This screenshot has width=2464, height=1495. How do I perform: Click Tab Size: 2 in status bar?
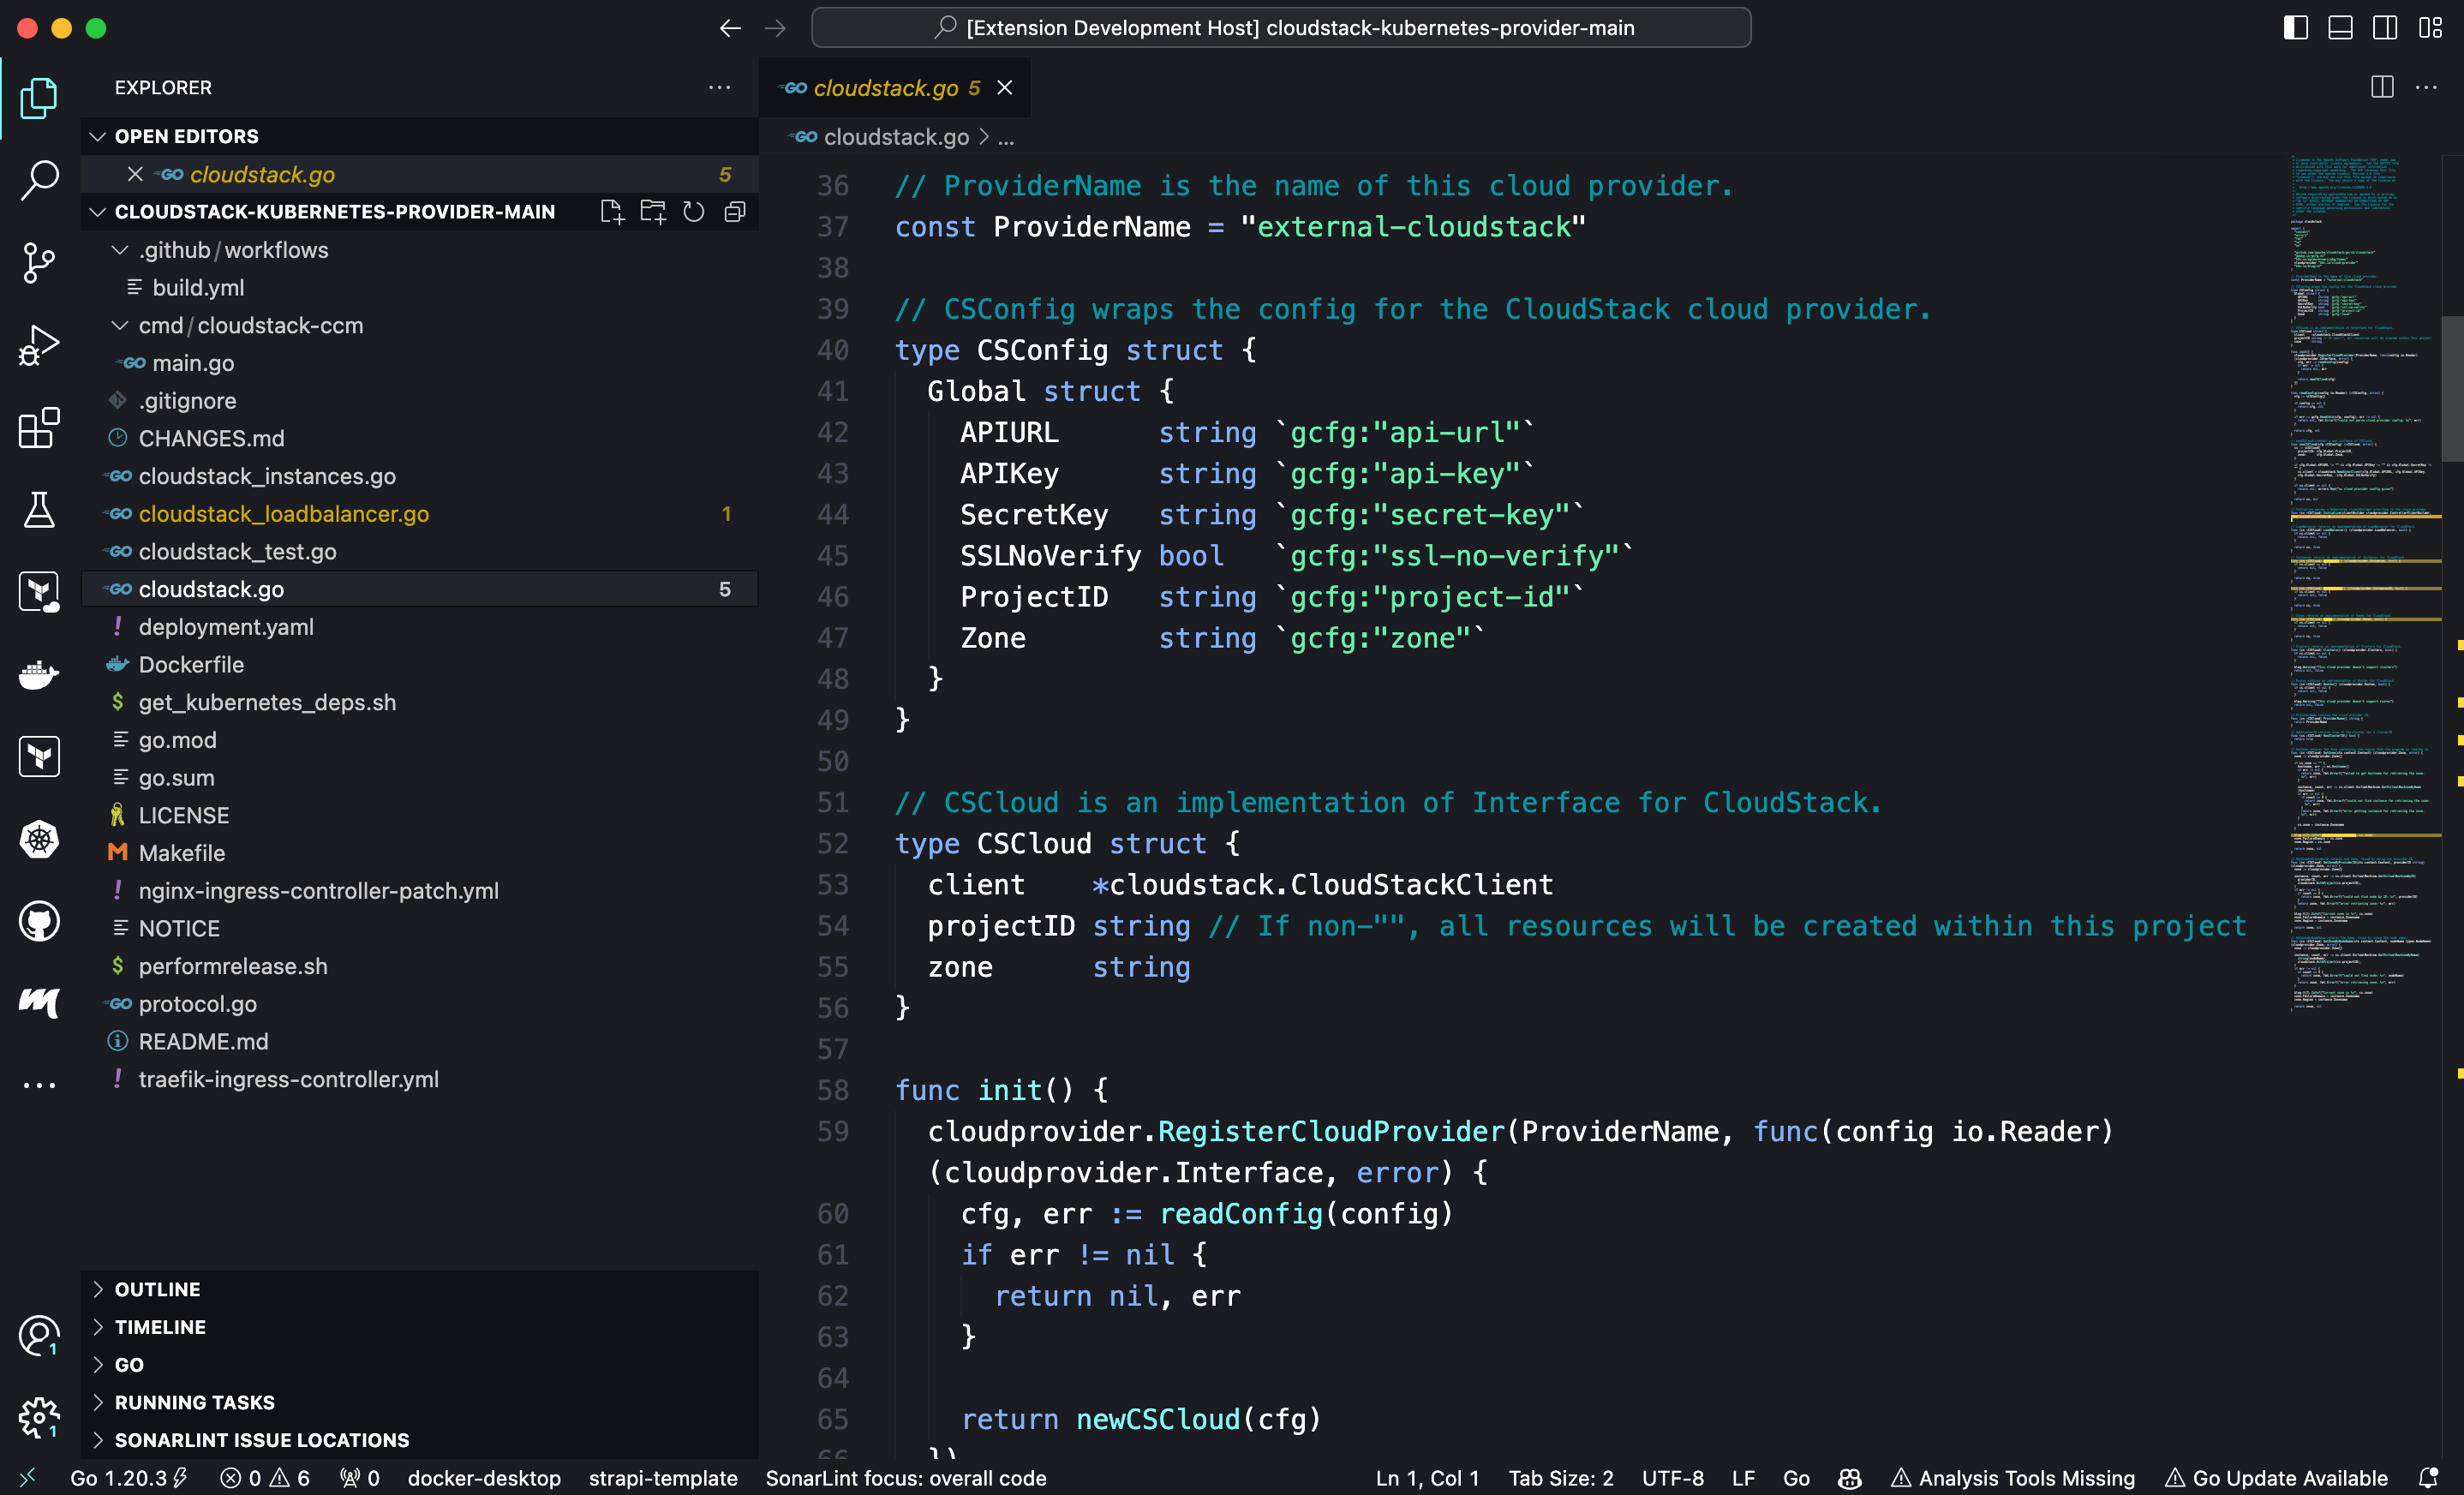(x=1560, y=1478)
